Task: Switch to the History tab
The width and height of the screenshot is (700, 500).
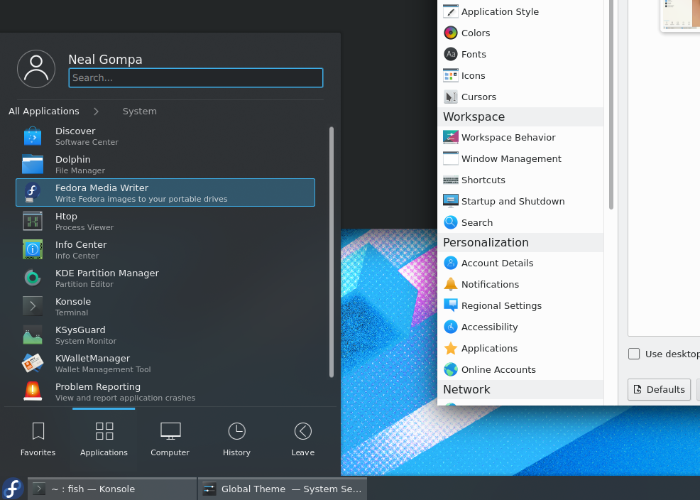Action: [x=236, y=440]
